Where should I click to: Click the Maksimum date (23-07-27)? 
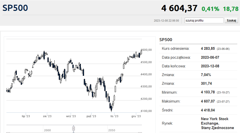[x=223, y=102]
